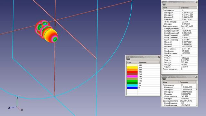The width and height of the screenshot is (206, 116).
Task: Close the lower characteristics info panel
Action: [x=196, y=77]
